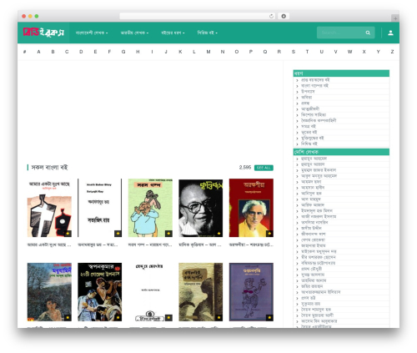Star the অনাথবাবুর ভয় book
The height and width of the screenshot is (353, 417).
(118, 234)
